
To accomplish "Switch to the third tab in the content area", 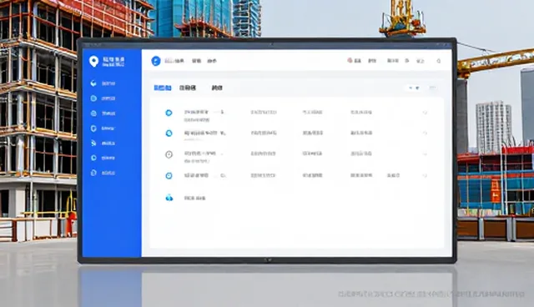I will coord(217,88).
